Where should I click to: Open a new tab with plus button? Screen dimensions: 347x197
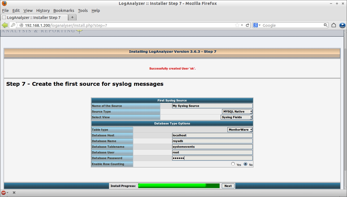(72, 17)
